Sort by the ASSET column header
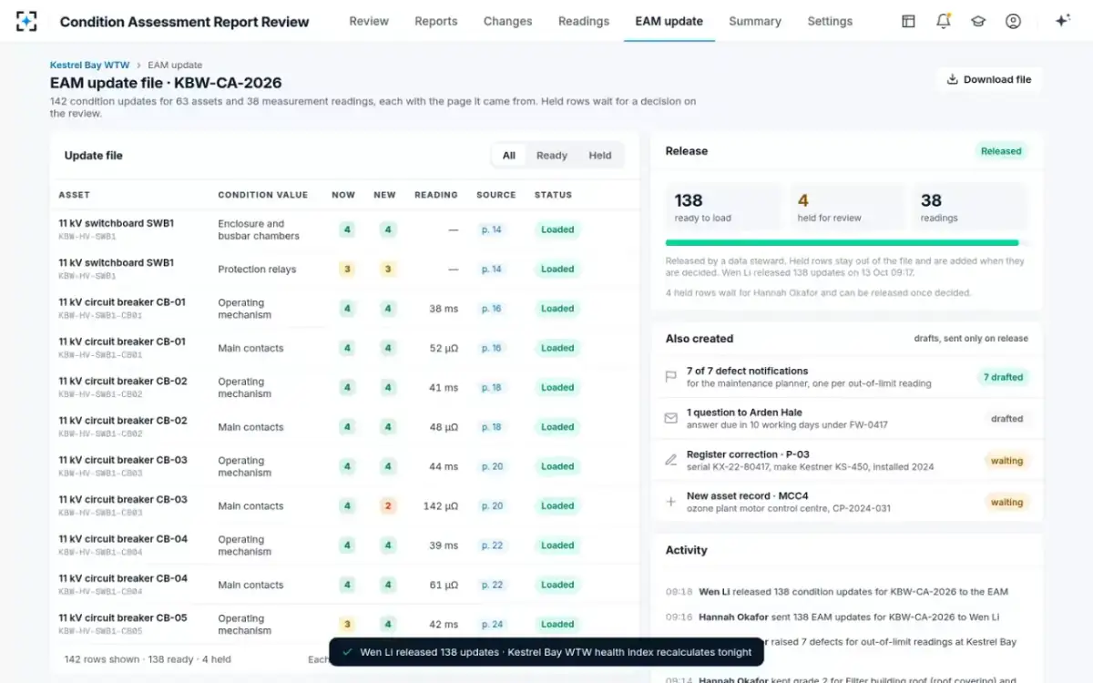The height and width of the screenshot is (683, 1093). click(x=75, y=195)
